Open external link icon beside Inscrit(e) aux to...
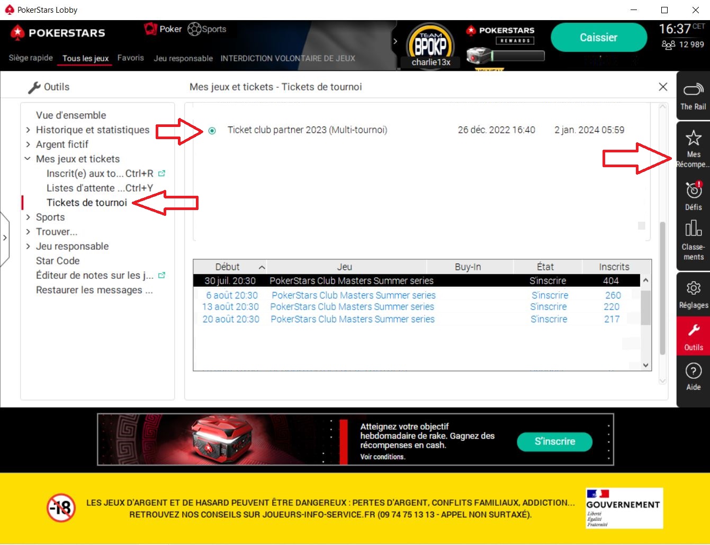Image resolution: width=710 pixels, height=545 pixels. [x=162, y=173]
